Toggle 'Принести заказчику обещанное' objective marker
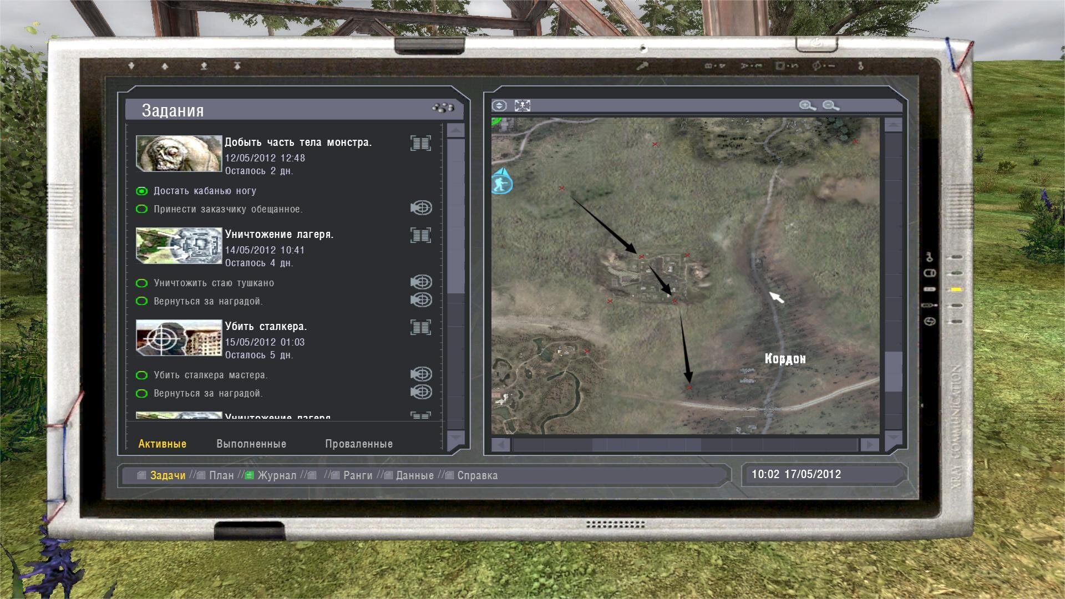The height and width of the screenshot is (599, 1065). [x=142, y=209]
